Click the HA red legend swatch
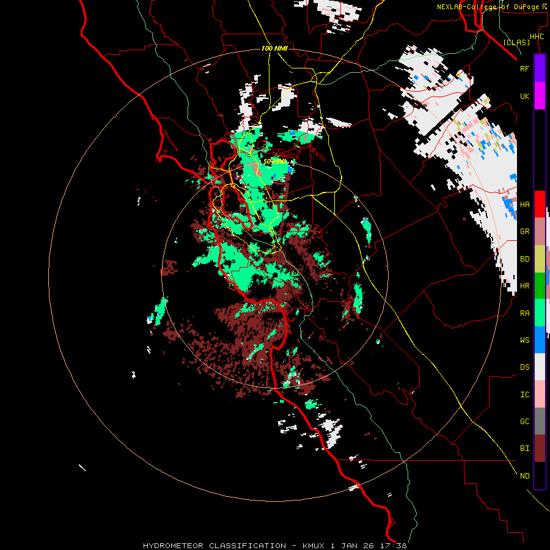Screen dimensions: 550x550 coord(540,204)
